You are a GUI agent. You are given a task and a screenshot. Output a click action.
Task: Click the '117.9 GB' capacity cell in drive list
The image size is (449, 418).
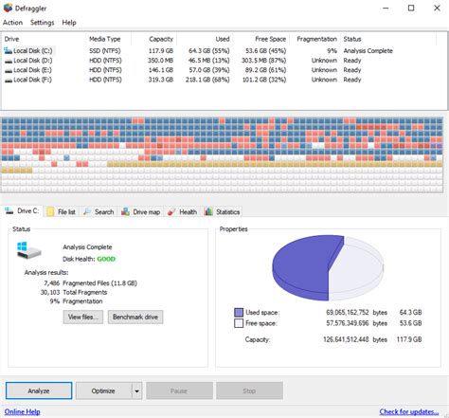(x=161, y=51)
